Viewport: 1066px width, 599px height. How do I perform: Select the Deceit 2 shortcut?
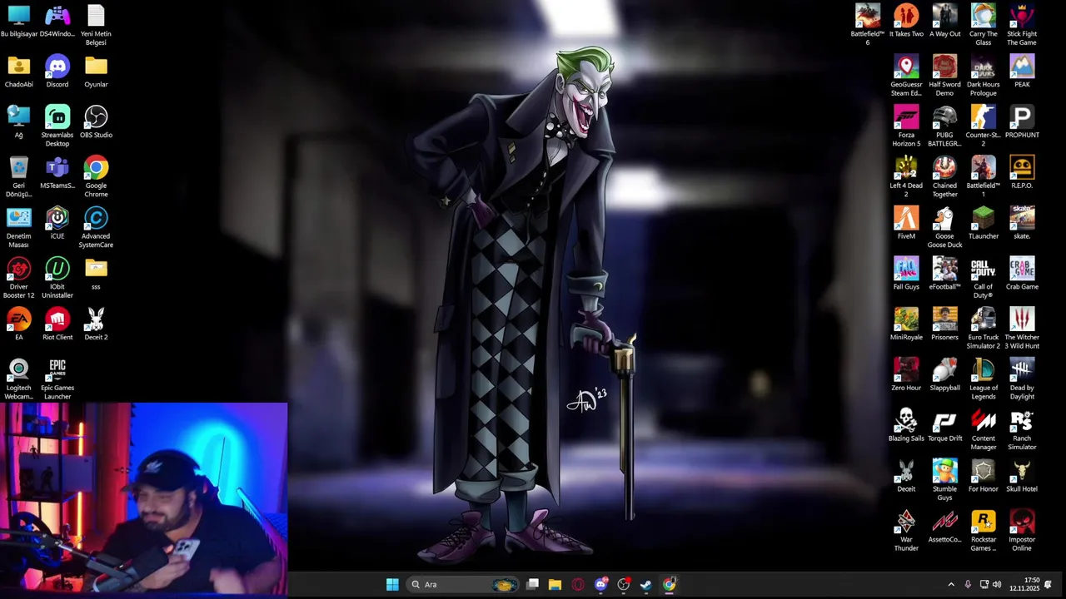coord(96,319)
